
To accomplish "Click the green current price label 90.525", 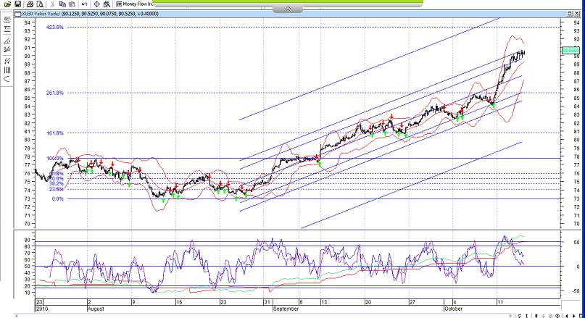I will coord(568,50).
